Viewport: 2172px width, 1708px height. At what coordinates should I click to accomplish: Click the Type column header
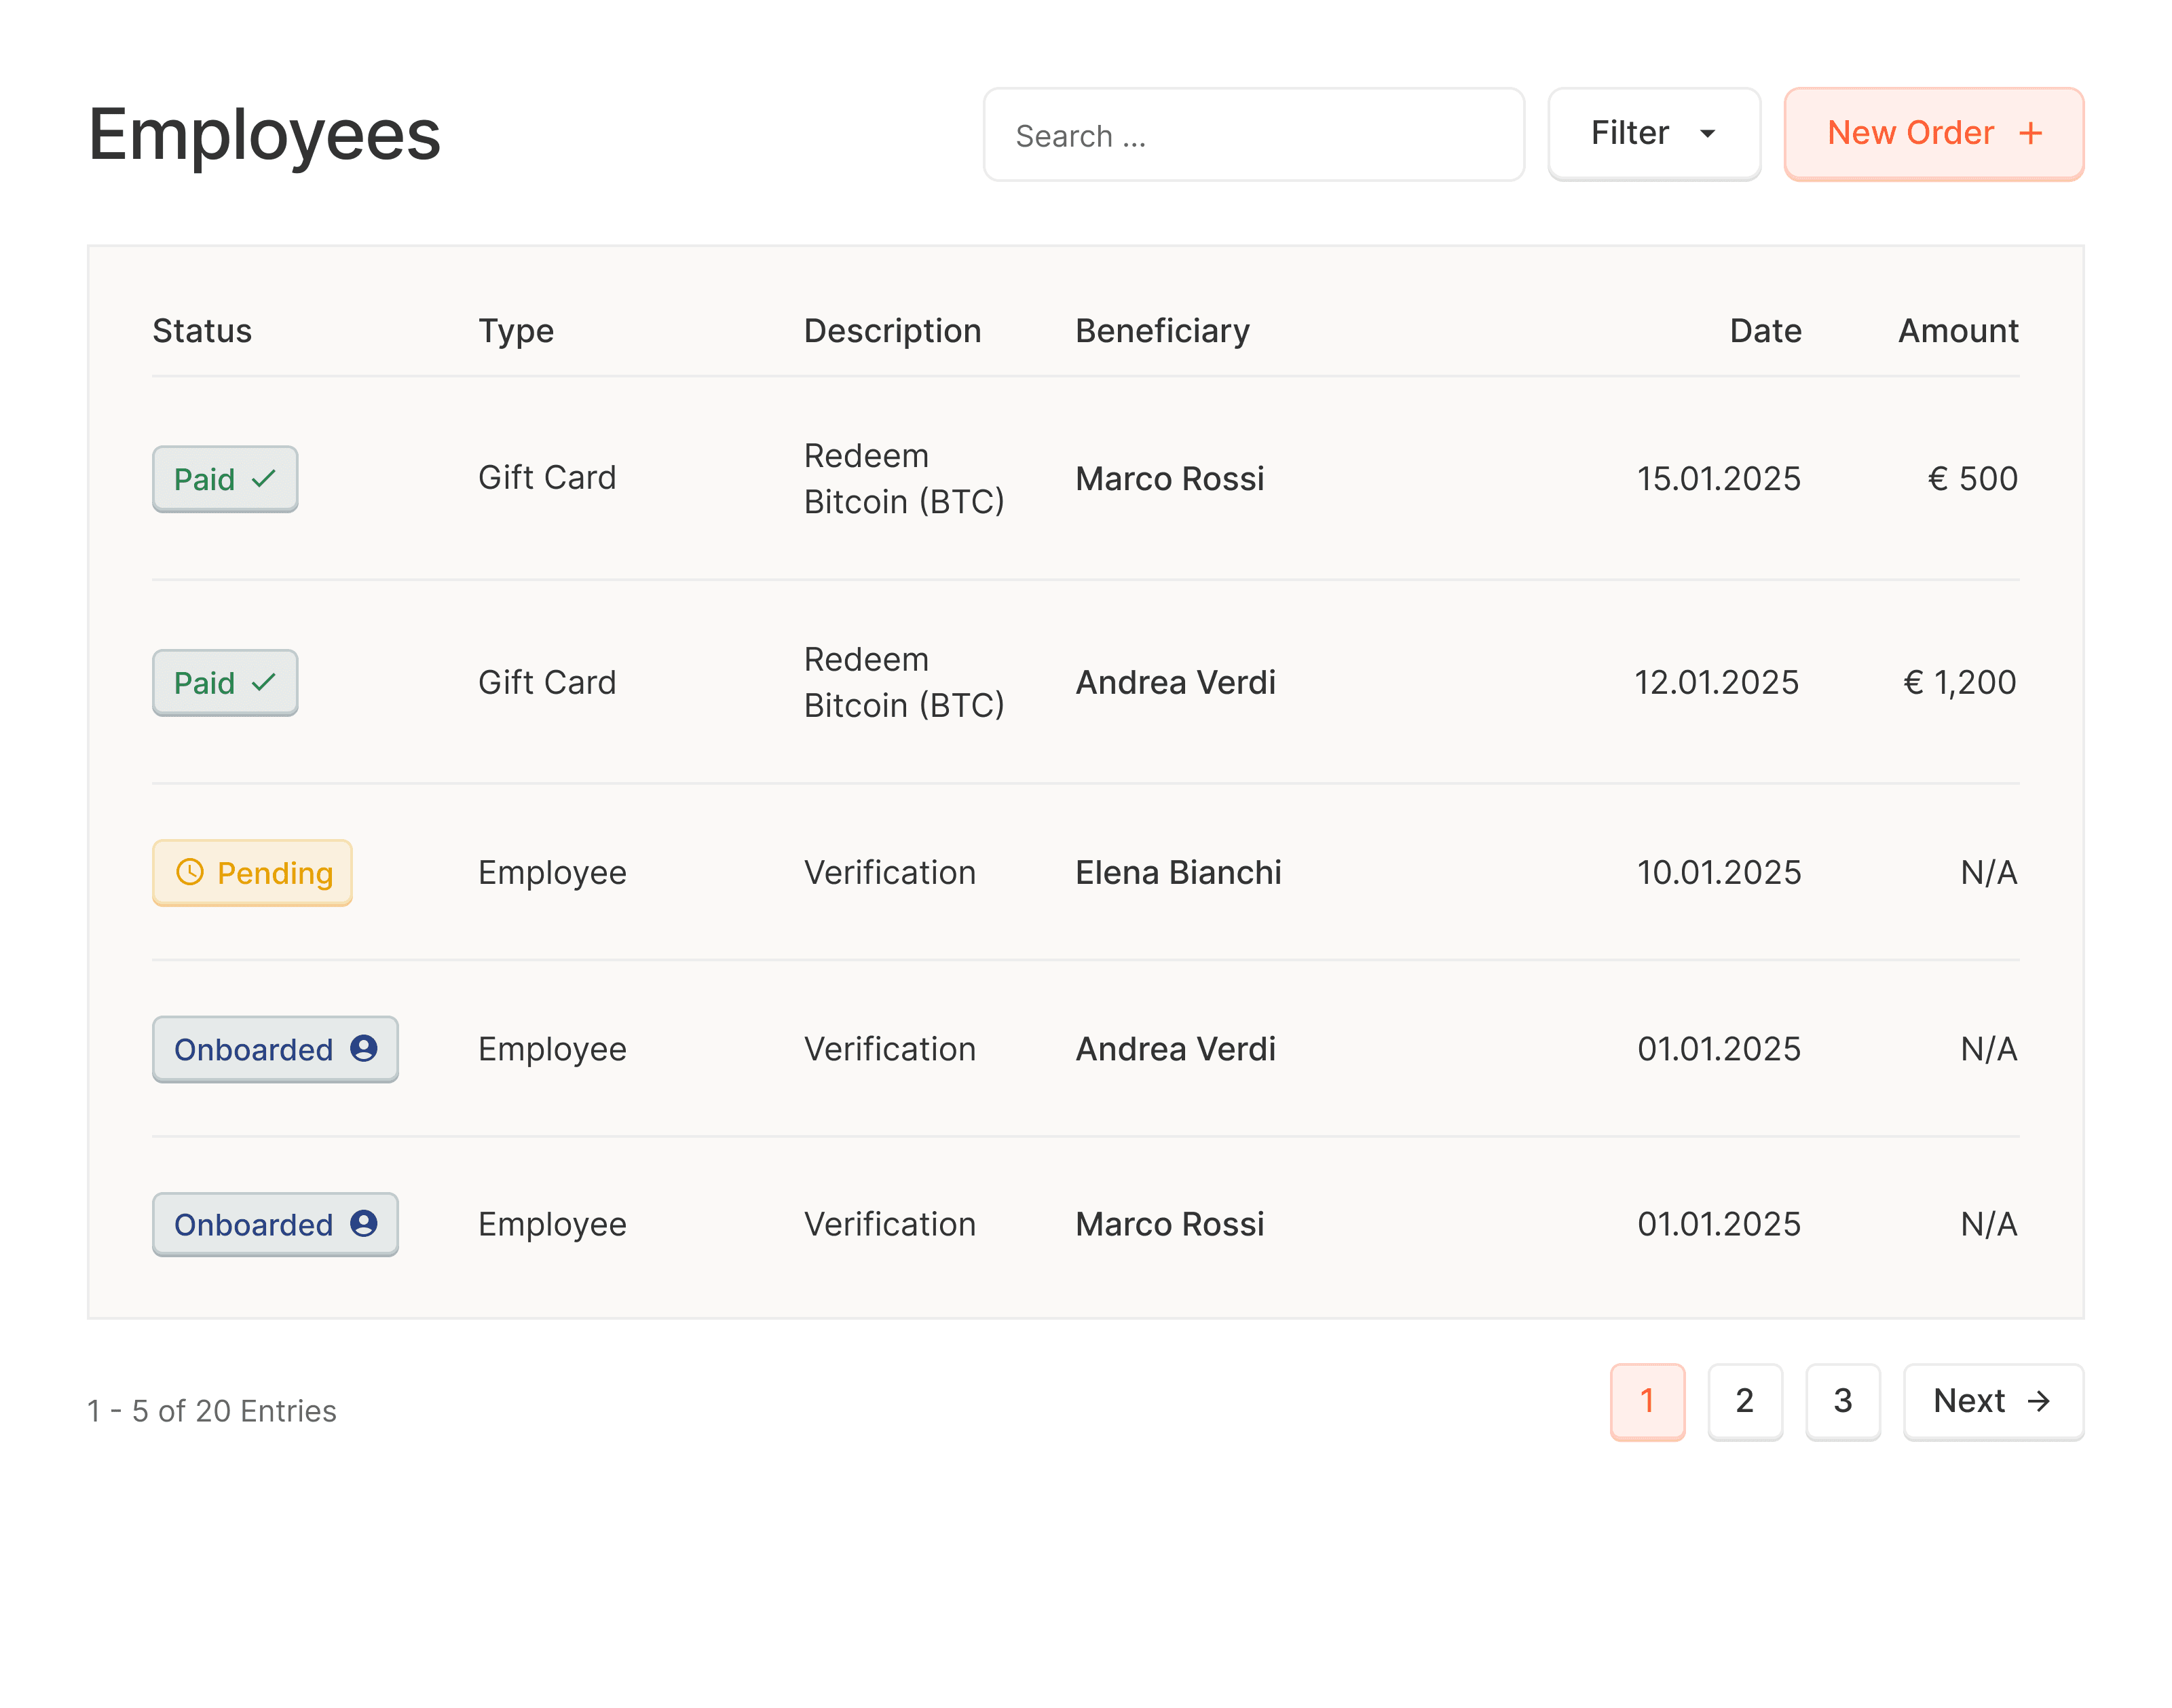(516, 331)
